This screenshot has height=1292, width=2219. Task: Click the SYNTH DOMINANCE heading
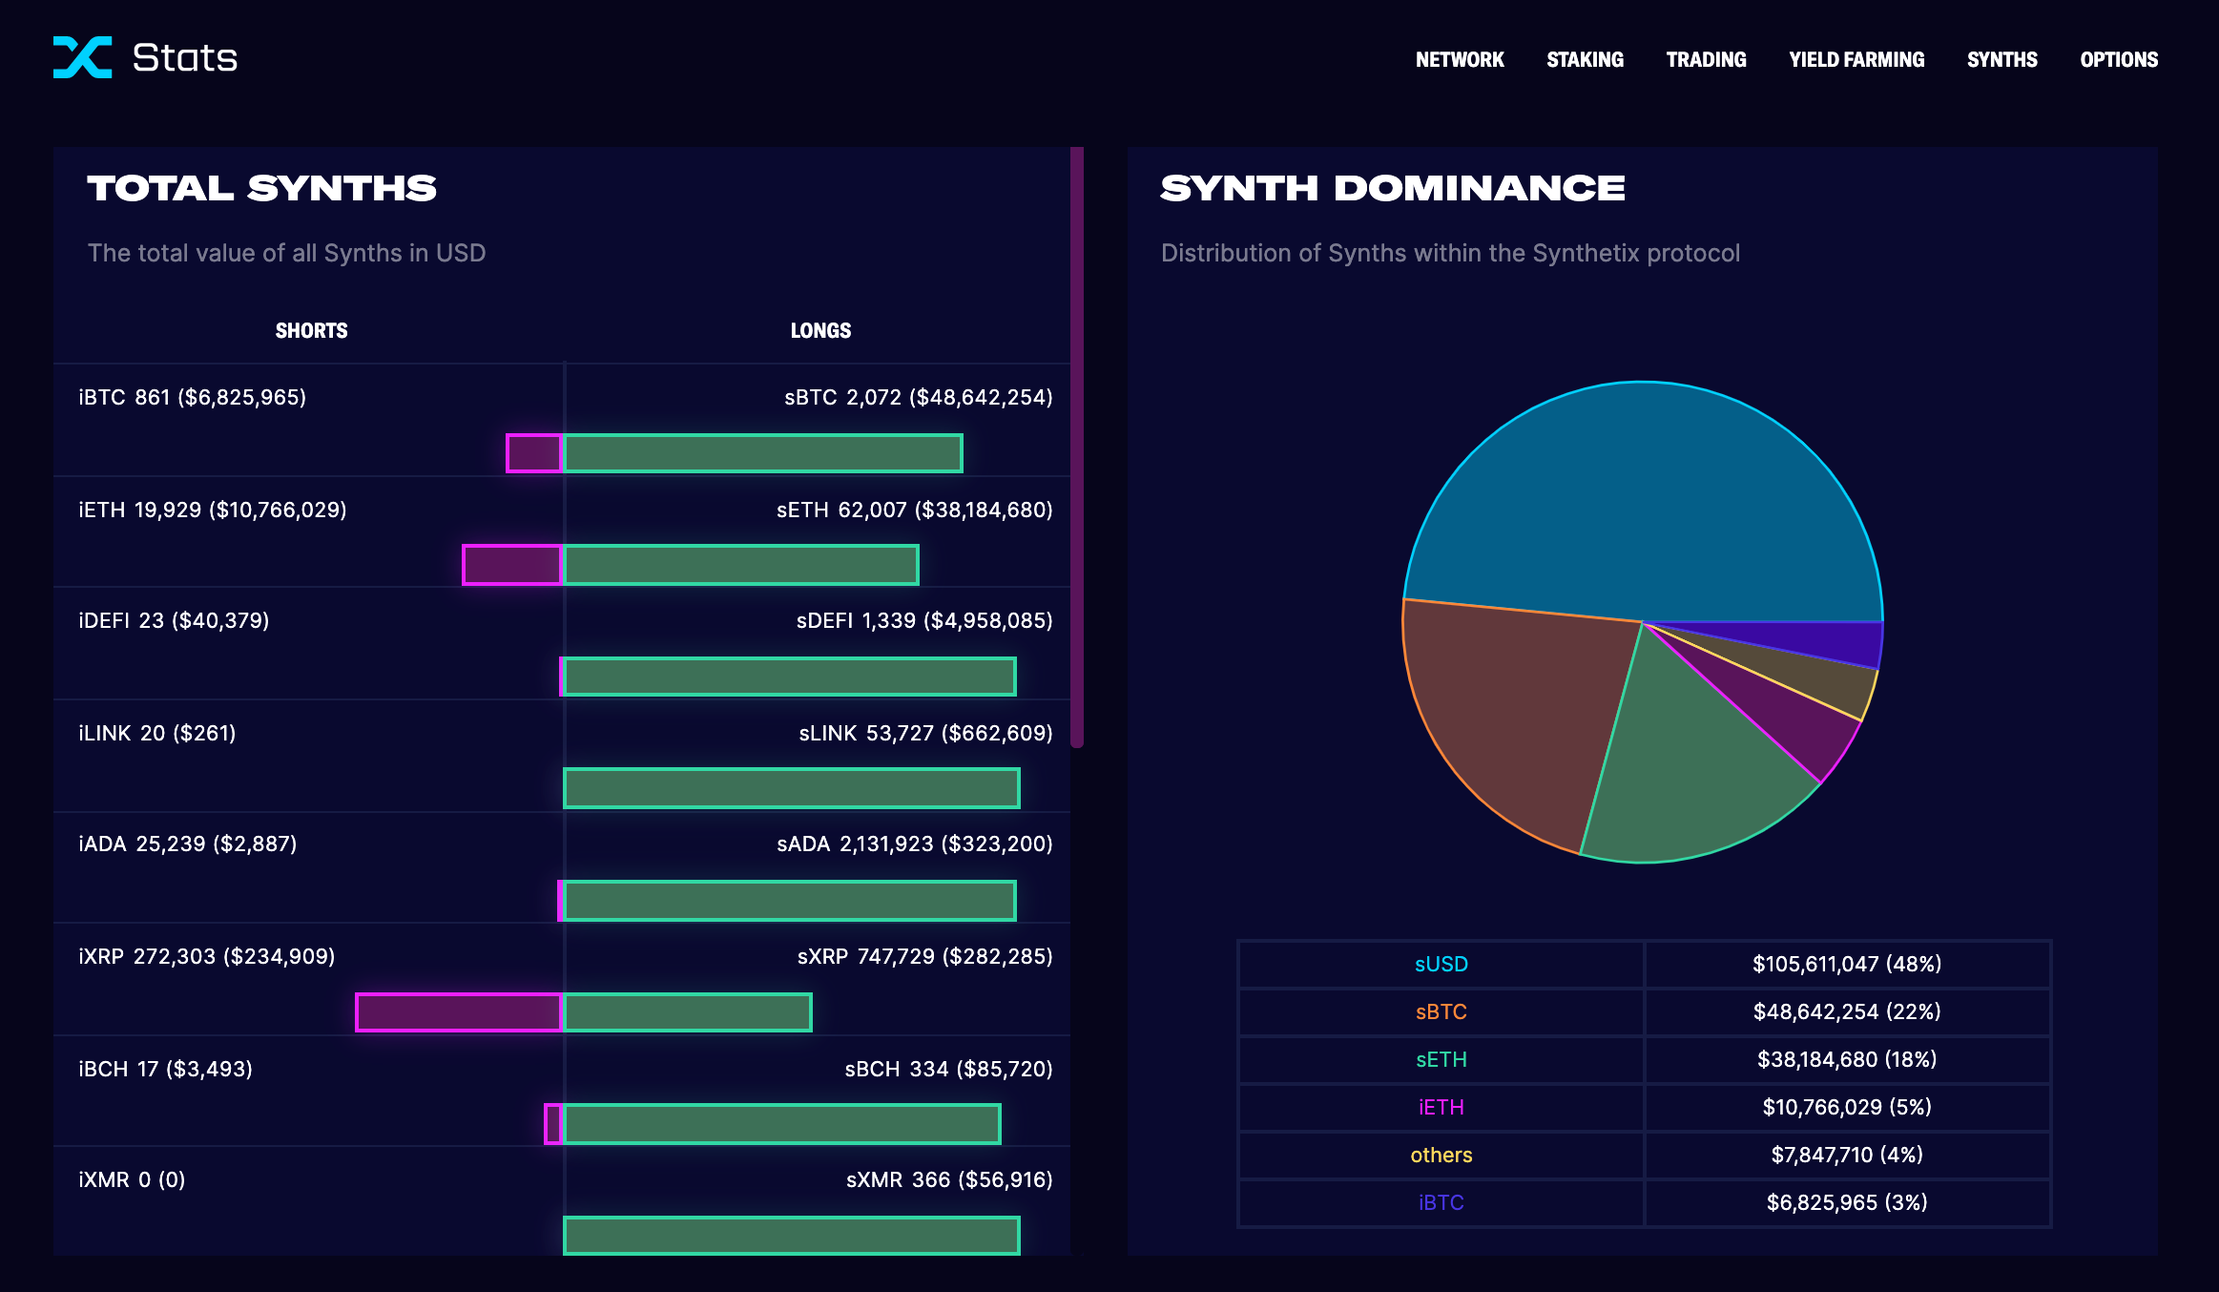1393,188
